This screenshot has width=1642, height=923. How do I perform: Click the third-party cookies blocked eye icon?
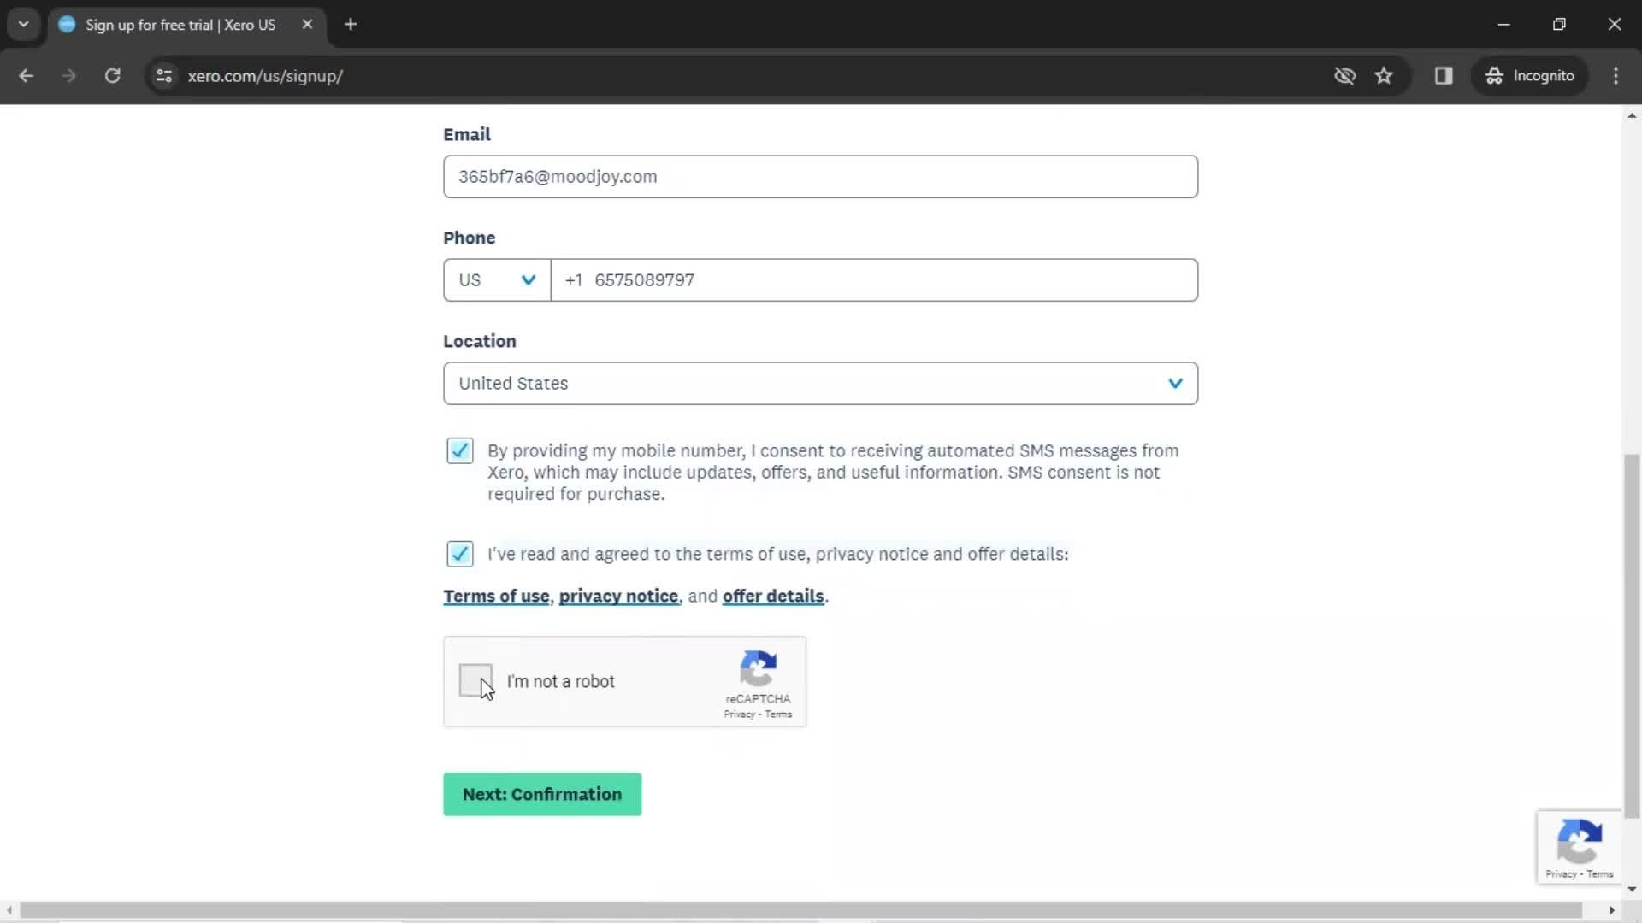click(x=1344, y=76)
